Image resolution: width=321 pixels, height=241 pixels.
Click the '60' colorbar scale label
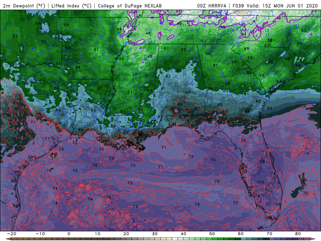tap(241, 234)
